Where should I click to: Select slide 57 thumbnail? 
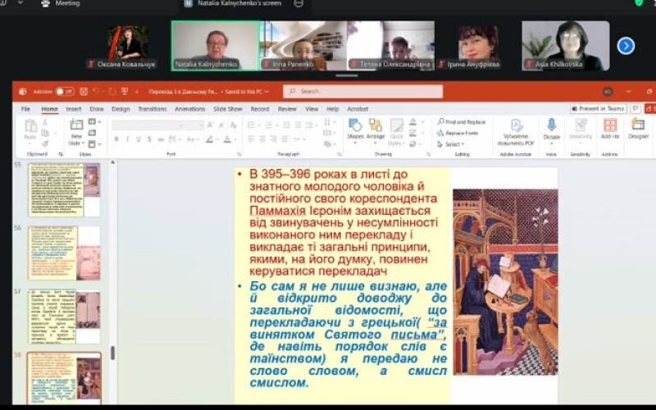pyautogui.click(x=64, y=317)
